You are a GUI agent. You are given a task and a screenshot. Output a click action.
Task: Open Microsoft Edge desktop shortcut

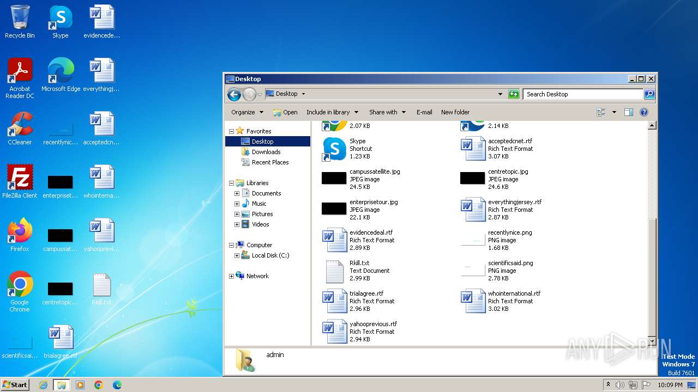[61, 75]
